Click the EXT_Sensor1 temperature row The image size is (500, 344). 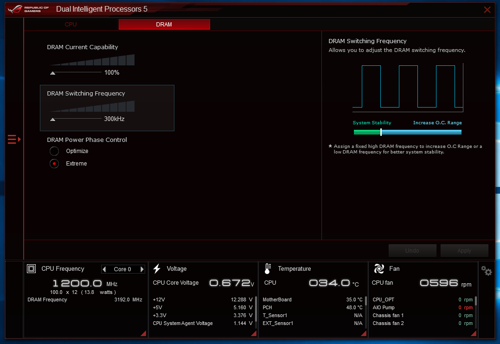[x=313, y=323]
